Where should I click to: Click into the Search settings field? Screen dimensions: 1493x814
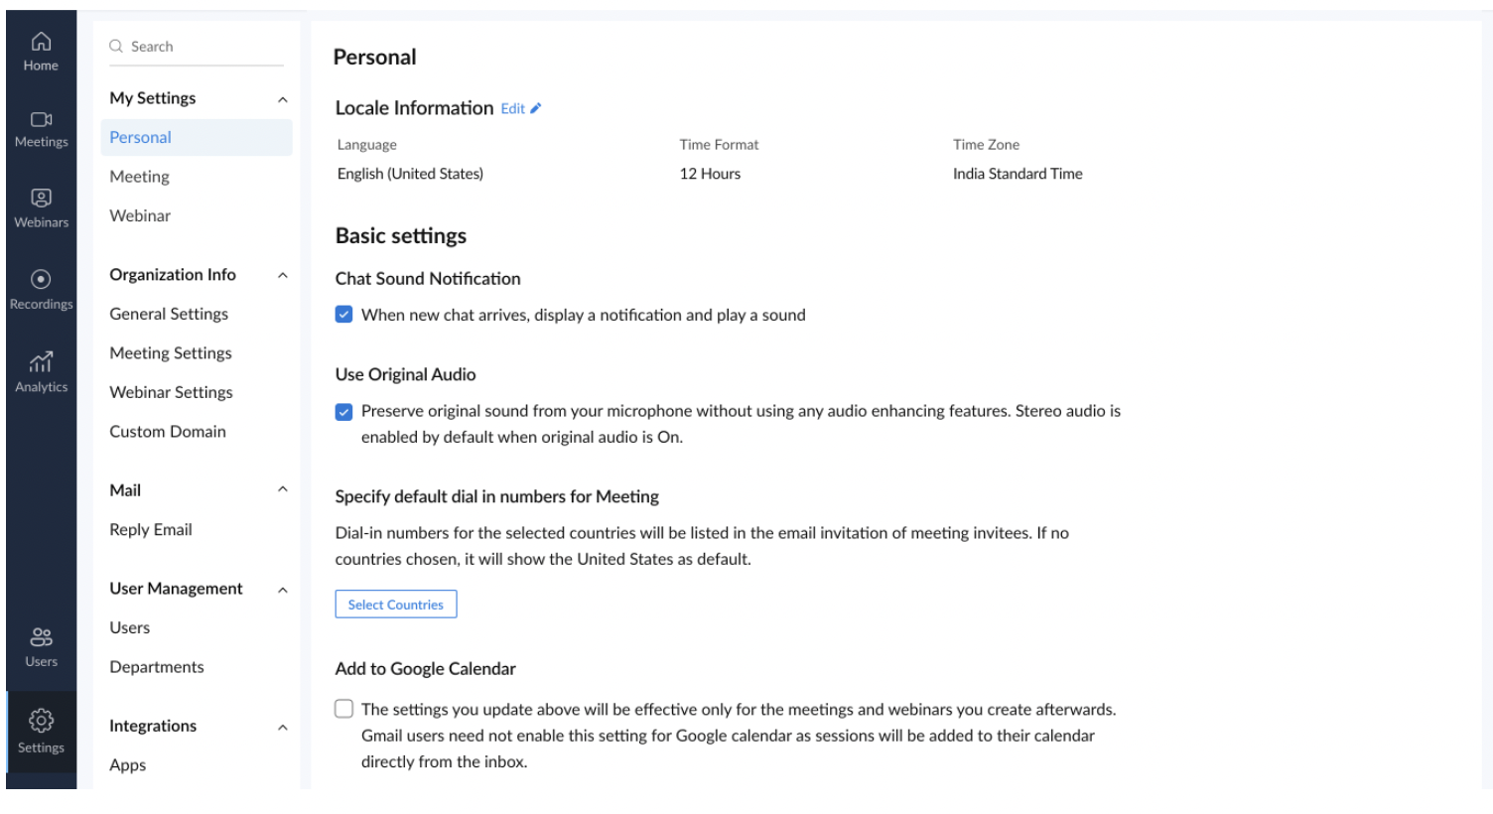pyautogui.click(x=197, y=47)
